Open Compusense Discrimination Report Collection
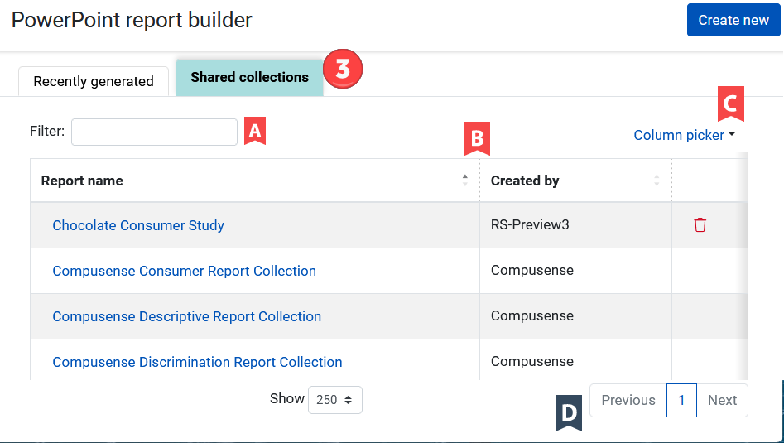784x443 pixels. [x=197, y=362]
